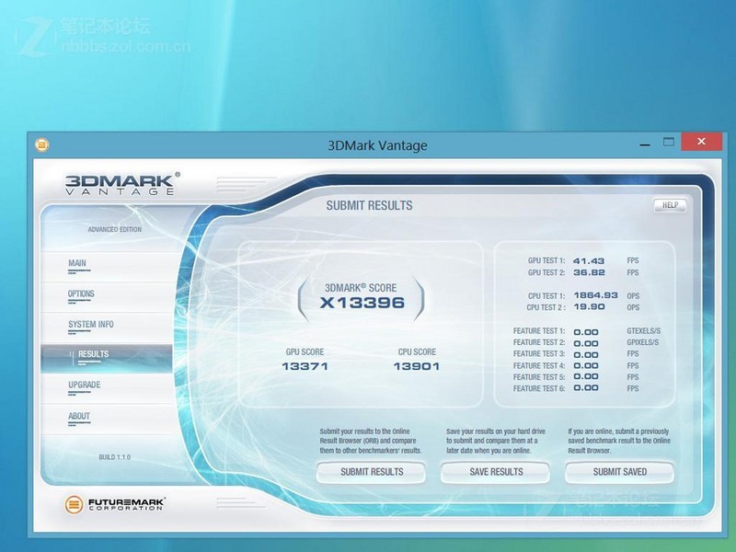Click GPU Test 1 value 41.43

coord(589,261)
